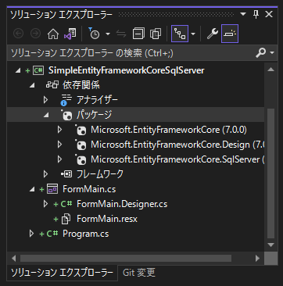
Task: Click icon of Microsoft.EntityFrameworkCore (7.0.0)
Action: tap(81, 130)
